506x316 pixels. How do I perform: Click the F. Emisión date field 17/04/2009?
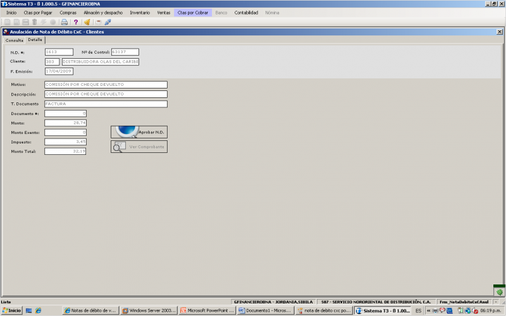pyautogui.click(x=59, y=71)
